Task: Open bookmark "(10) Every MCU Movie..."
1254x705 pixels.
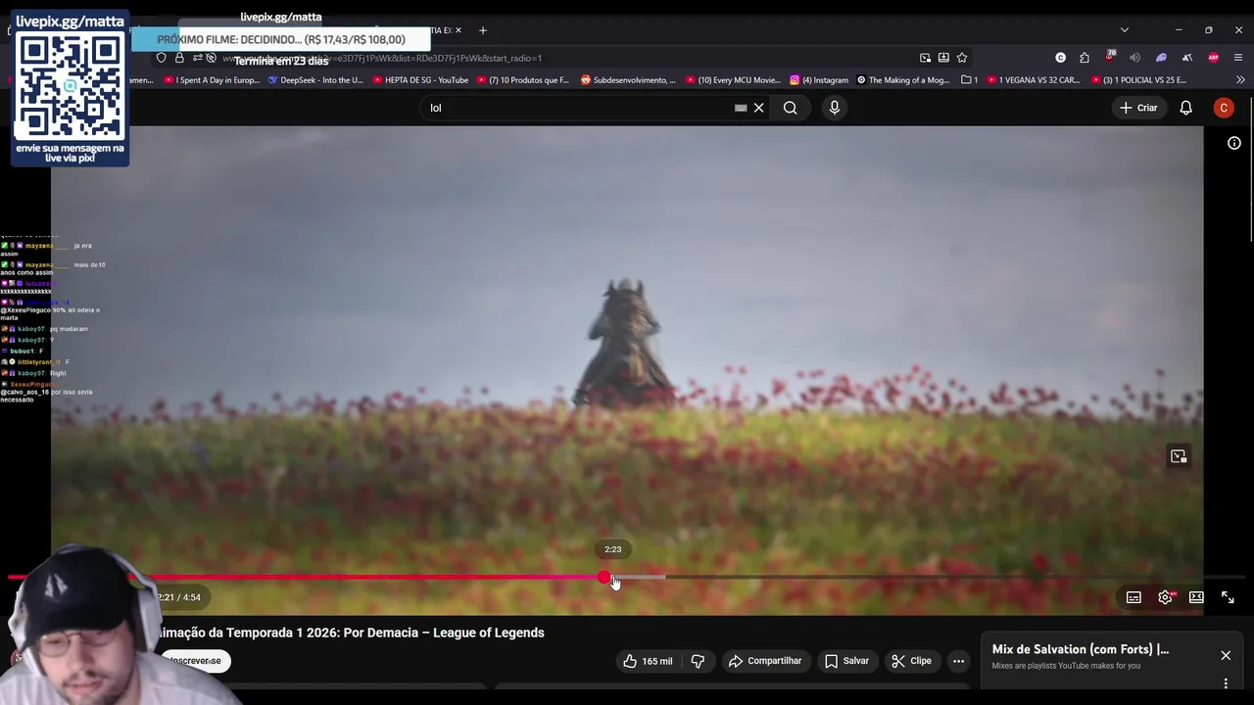Action: [x=733, y=80]
